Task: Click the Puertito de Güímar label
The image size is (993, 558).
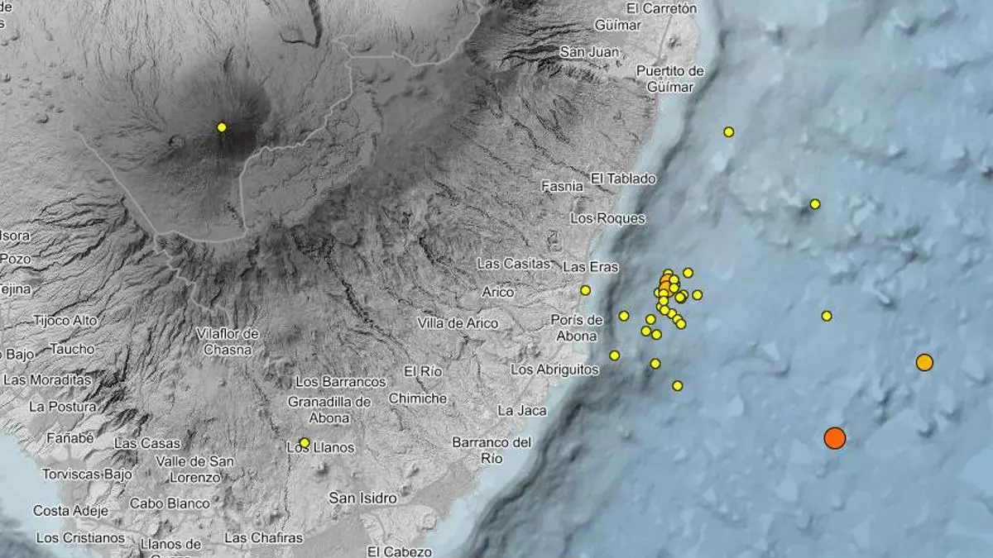Action: 670,79
